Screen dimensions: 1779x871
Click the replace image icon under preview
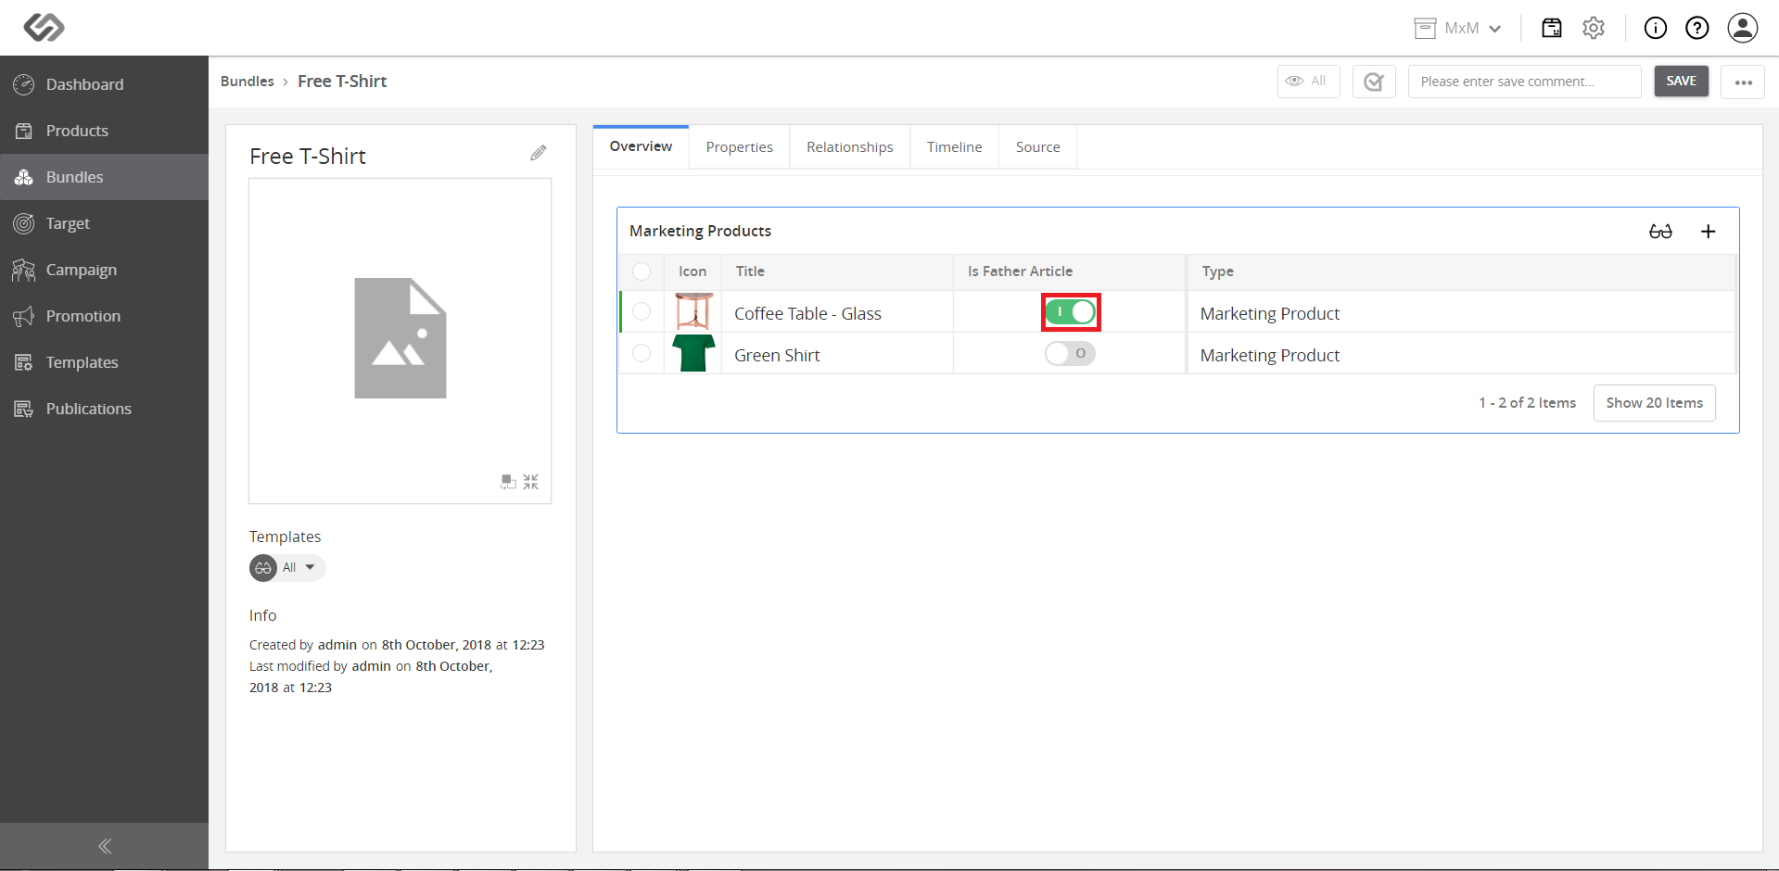pos(508,482)
